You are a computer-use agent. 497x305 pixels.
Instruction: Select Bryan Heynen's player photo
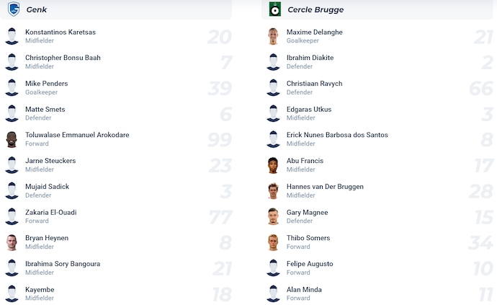[x=12, y=242]
